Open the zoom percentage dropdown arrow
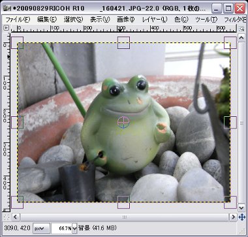This screenshot has height=237, width=248. [74, 229]
